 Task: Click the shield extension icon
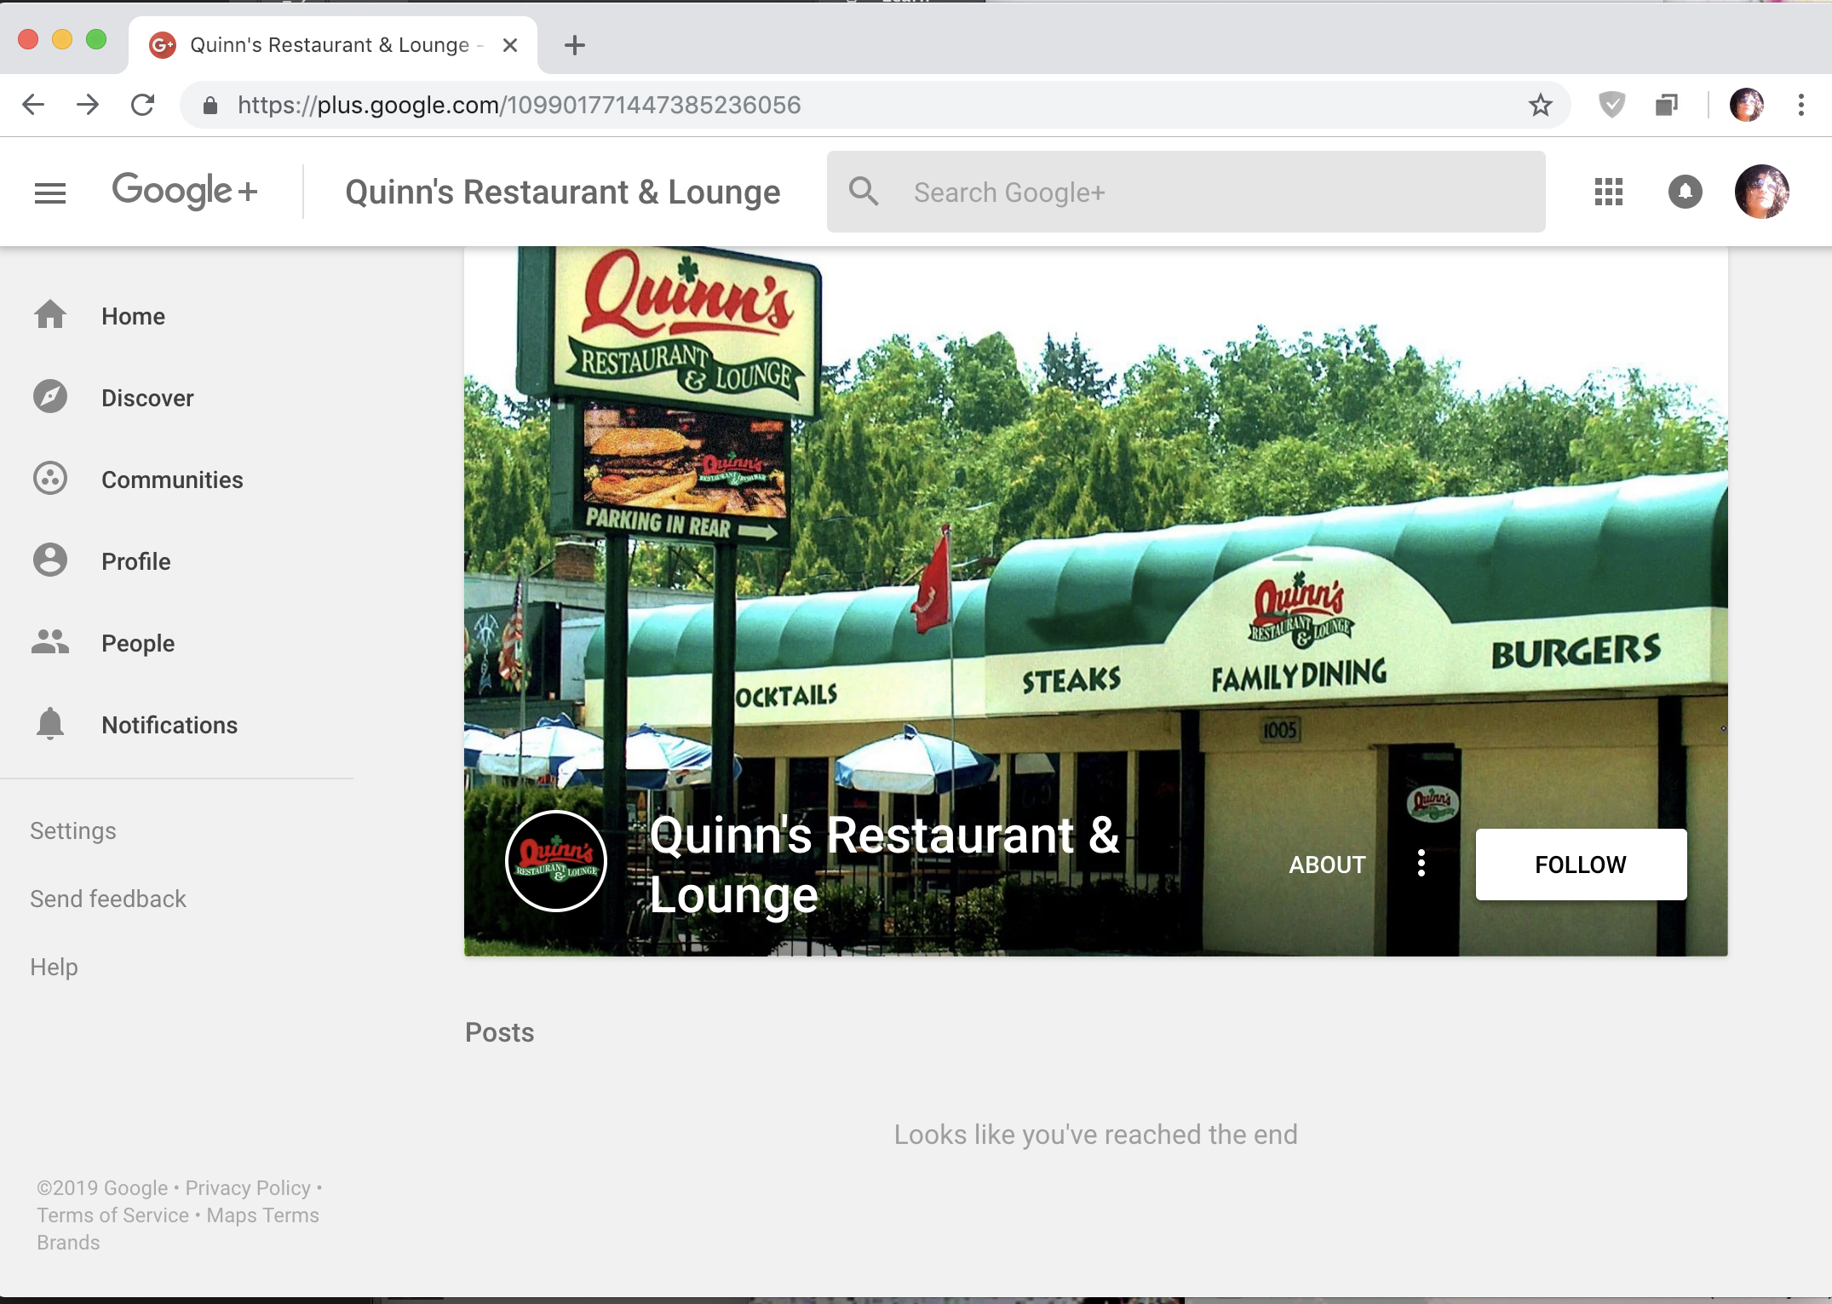point(1611,105)
